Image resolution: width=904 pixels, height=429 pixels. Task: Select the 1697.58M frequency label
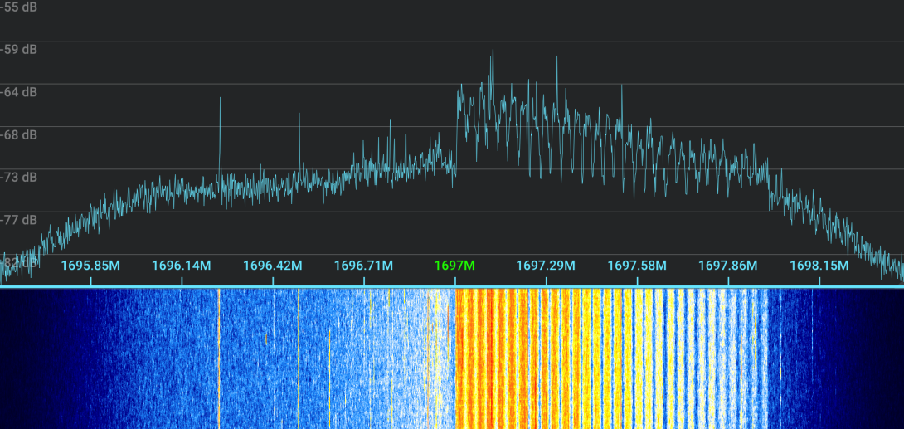pos(637,266)
